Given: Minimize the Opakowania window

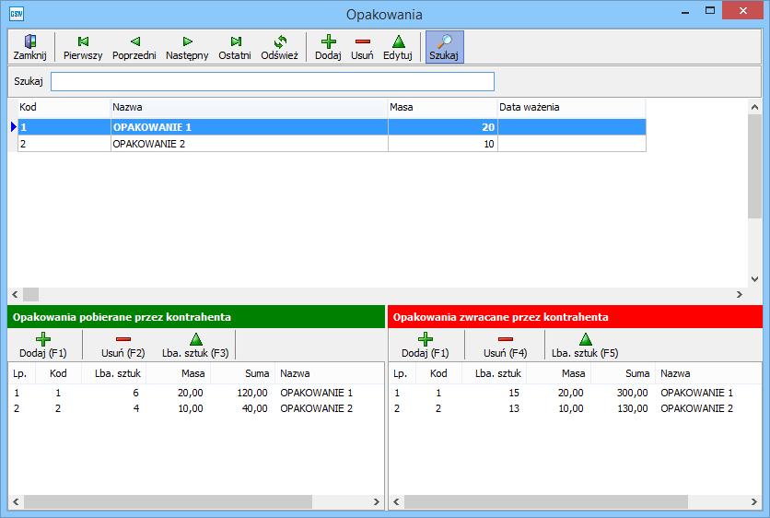Looking at the screenshot, I should tap(685, 11).
